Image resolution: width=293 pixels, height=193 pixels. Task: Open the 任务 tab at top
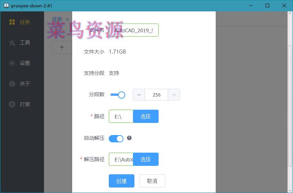pos(57,19)
